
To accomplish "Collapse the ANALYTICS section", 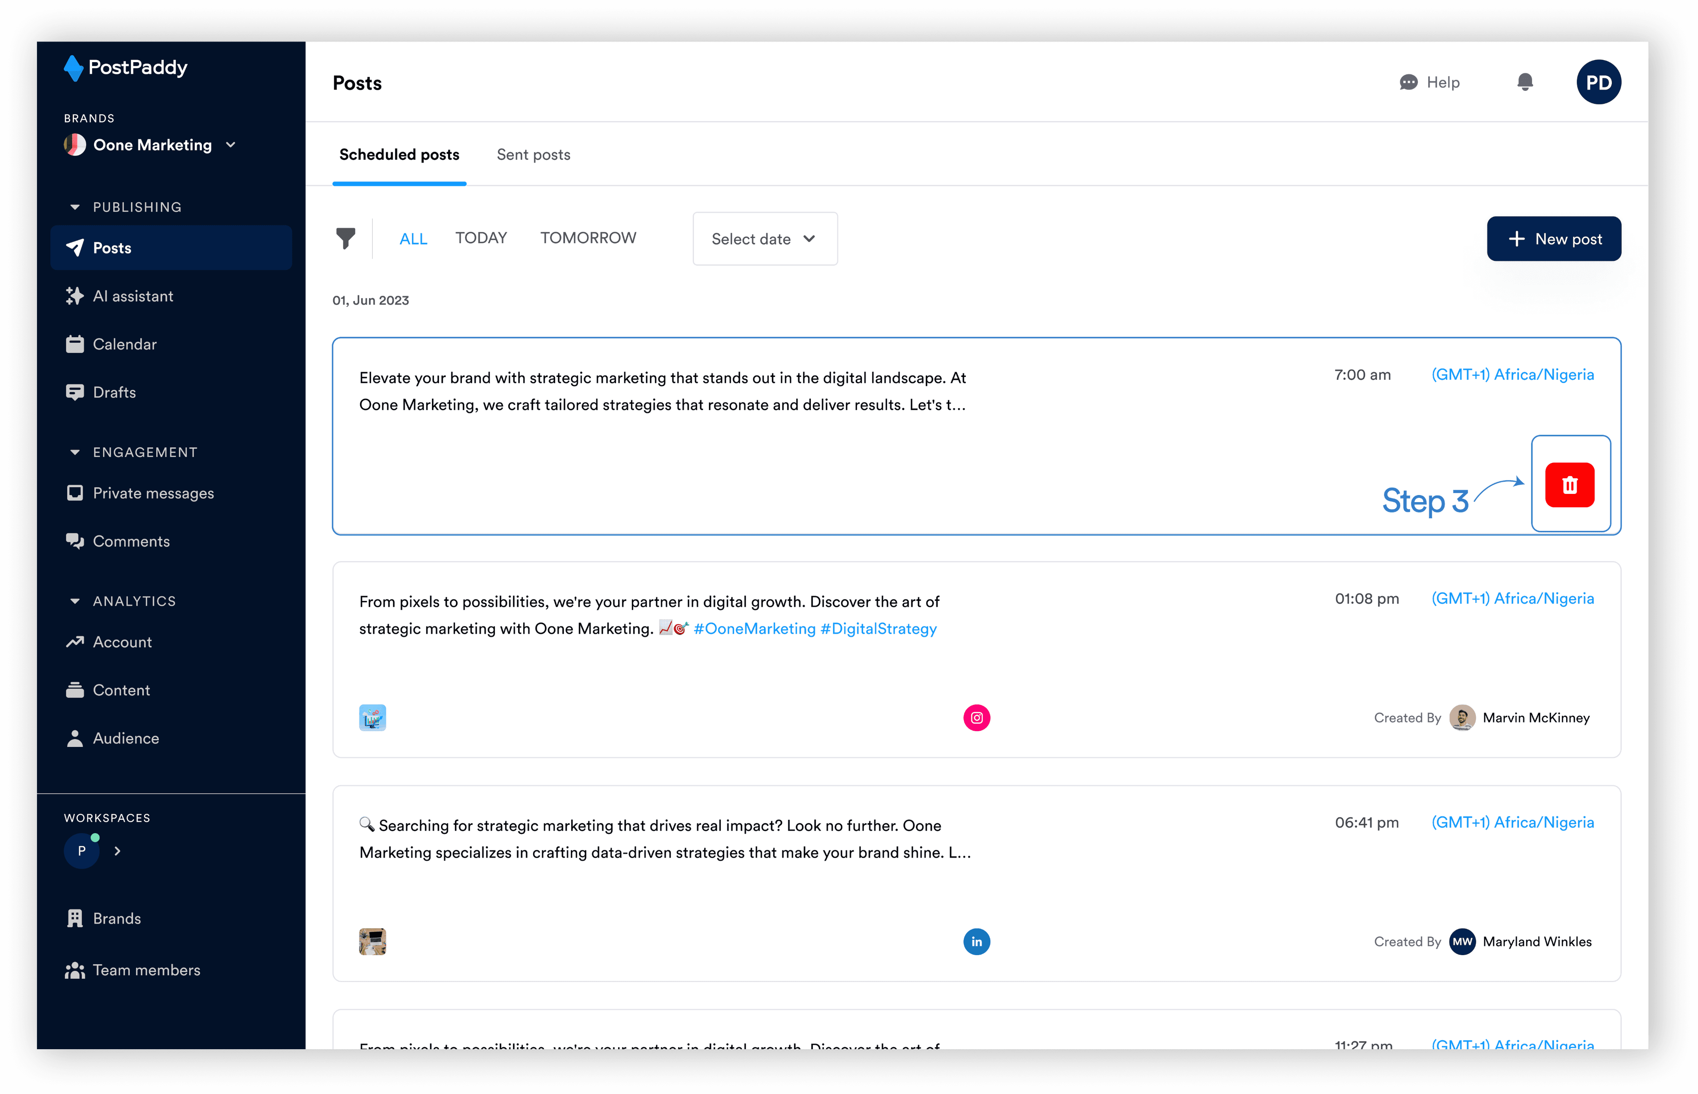I will point(75,601).
